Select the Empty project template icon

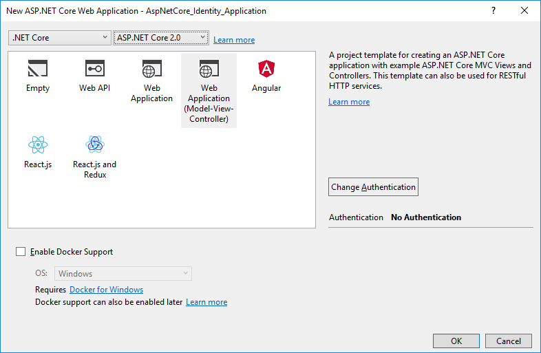click(38, 69)
